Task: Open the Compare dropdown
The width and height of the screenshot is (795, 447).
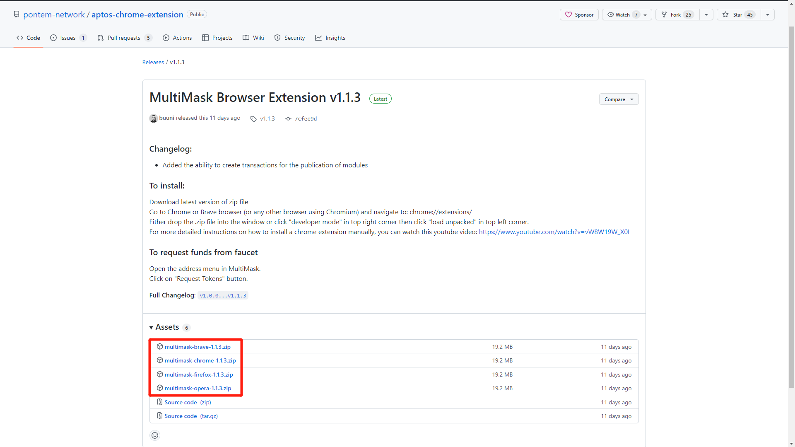Action: (619, 99)
